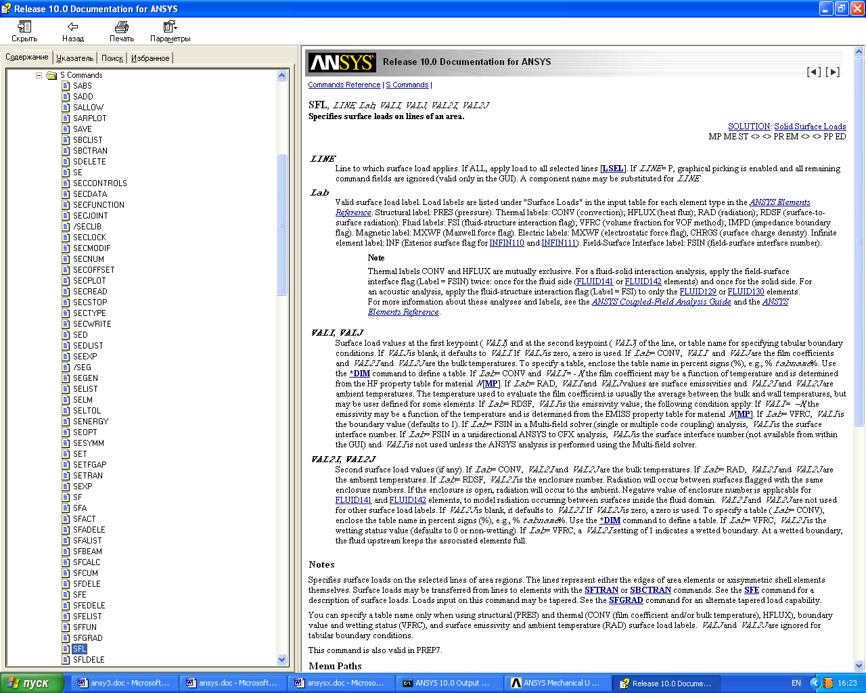
Task: Click the page icon beside SFGRAD
Action: click(x=66, y=638)
